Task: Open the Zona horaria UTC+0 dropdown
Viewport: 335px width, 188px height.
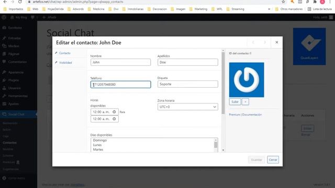Action: point(188,107)
